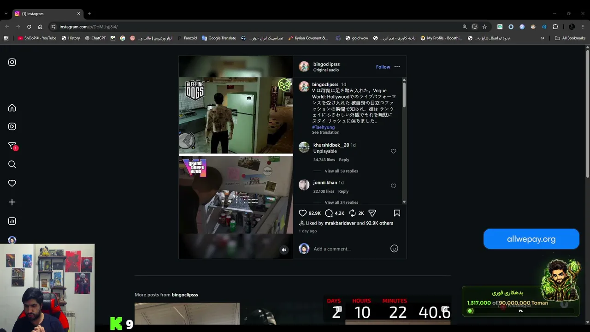The image size is (590, 332).
Task: Open the SnOoPi# - YouTube bookmark
Action: click(37, 38)
